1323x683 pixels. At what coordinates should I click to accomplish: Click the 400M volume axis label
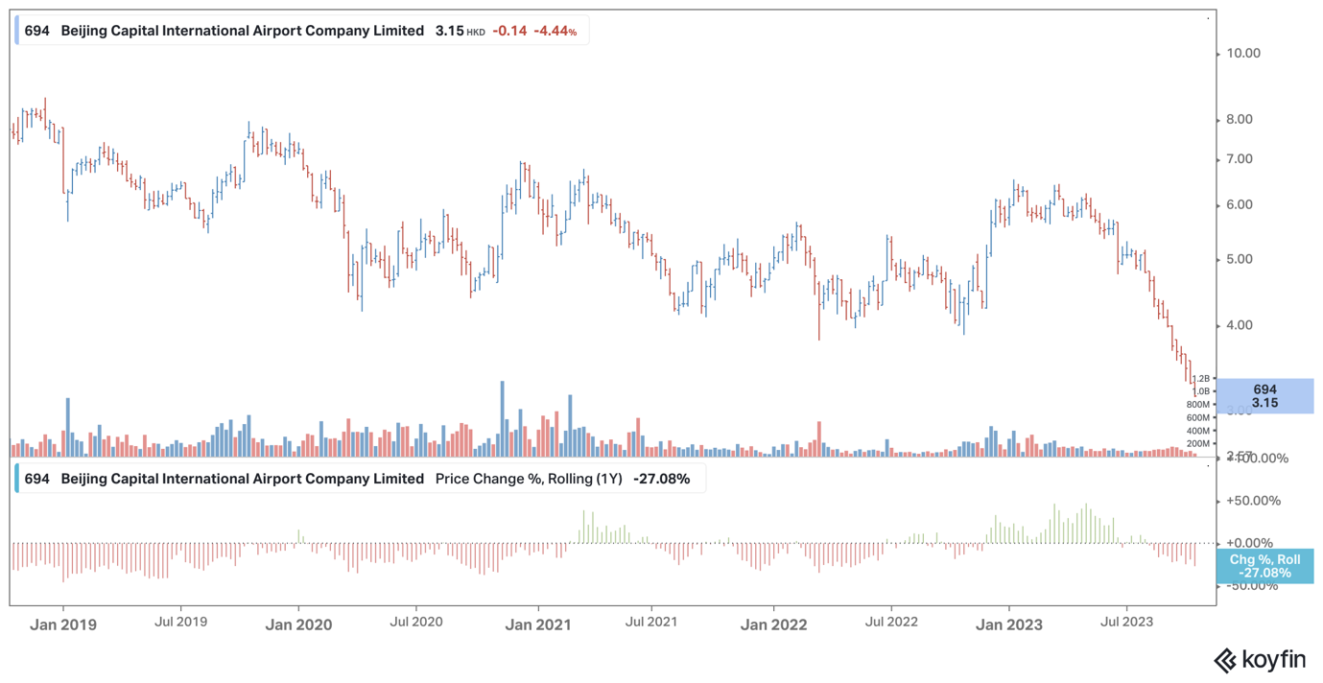(x=1197, y=432)
